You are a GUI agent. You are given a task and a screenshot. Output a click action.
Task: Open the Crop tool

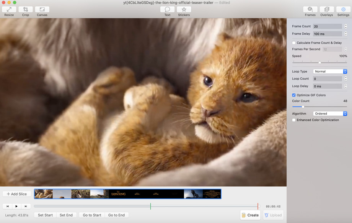25,10
